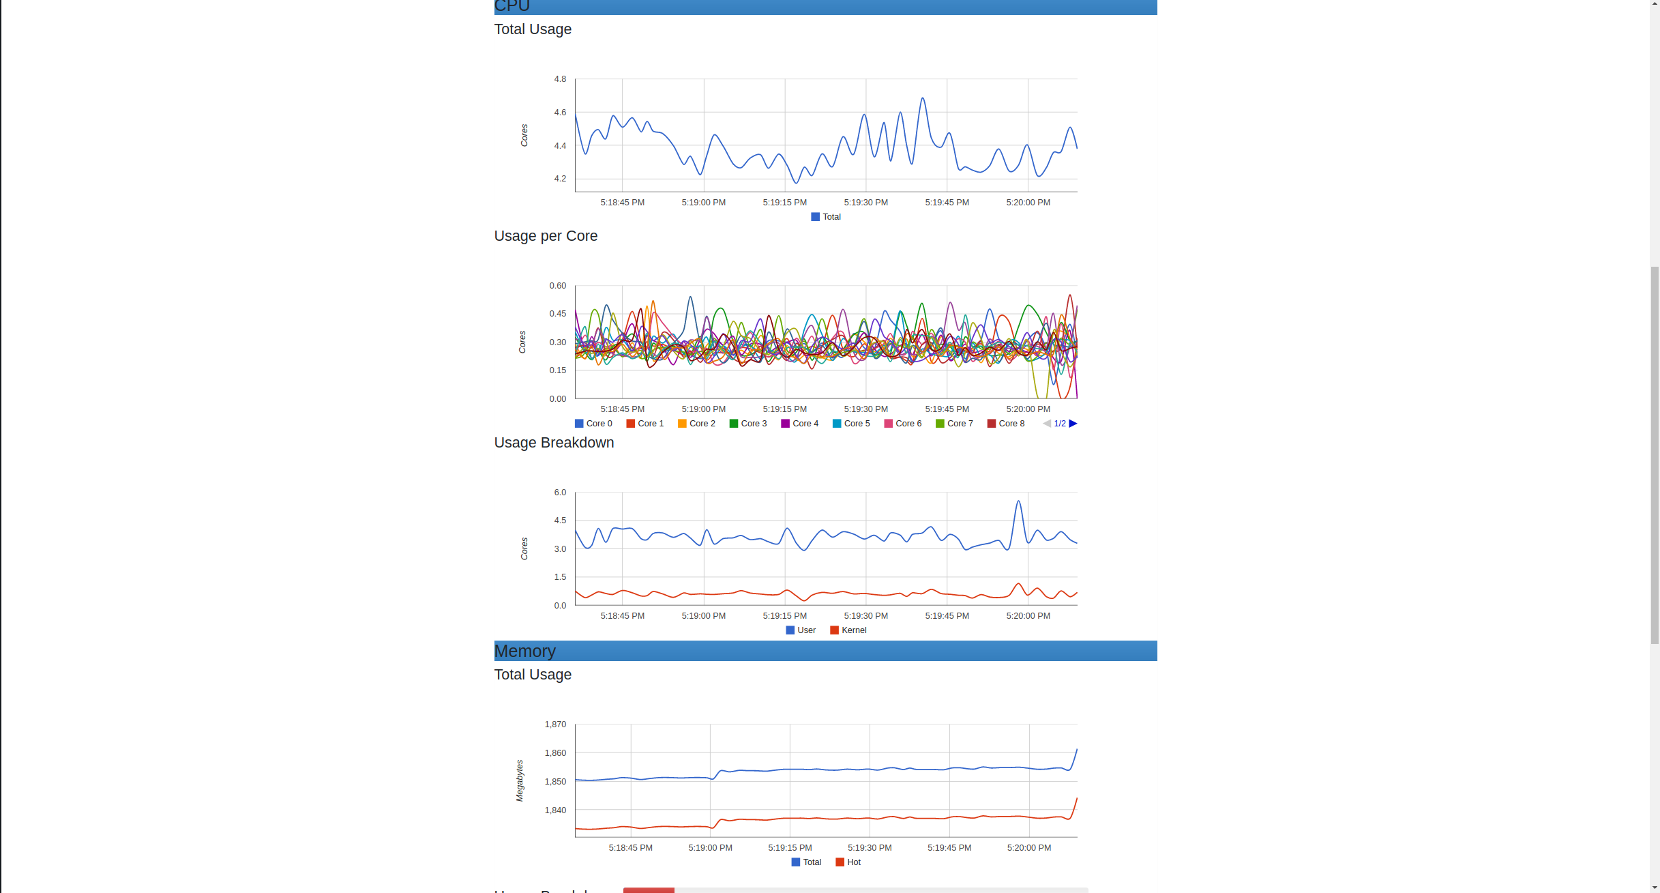Select the Kernel legend icon in Usage Breakdown
Viewport: 1660px width, 893px height.
click(833, 630)
